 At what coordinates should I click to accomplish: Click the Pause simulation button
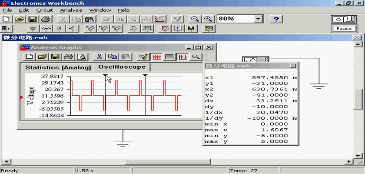coord(344,29)
